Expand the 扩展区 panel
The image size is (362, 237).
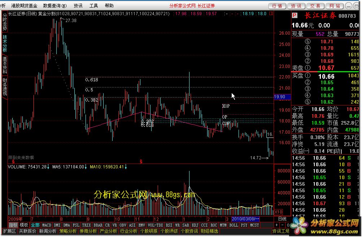[9, 231]
